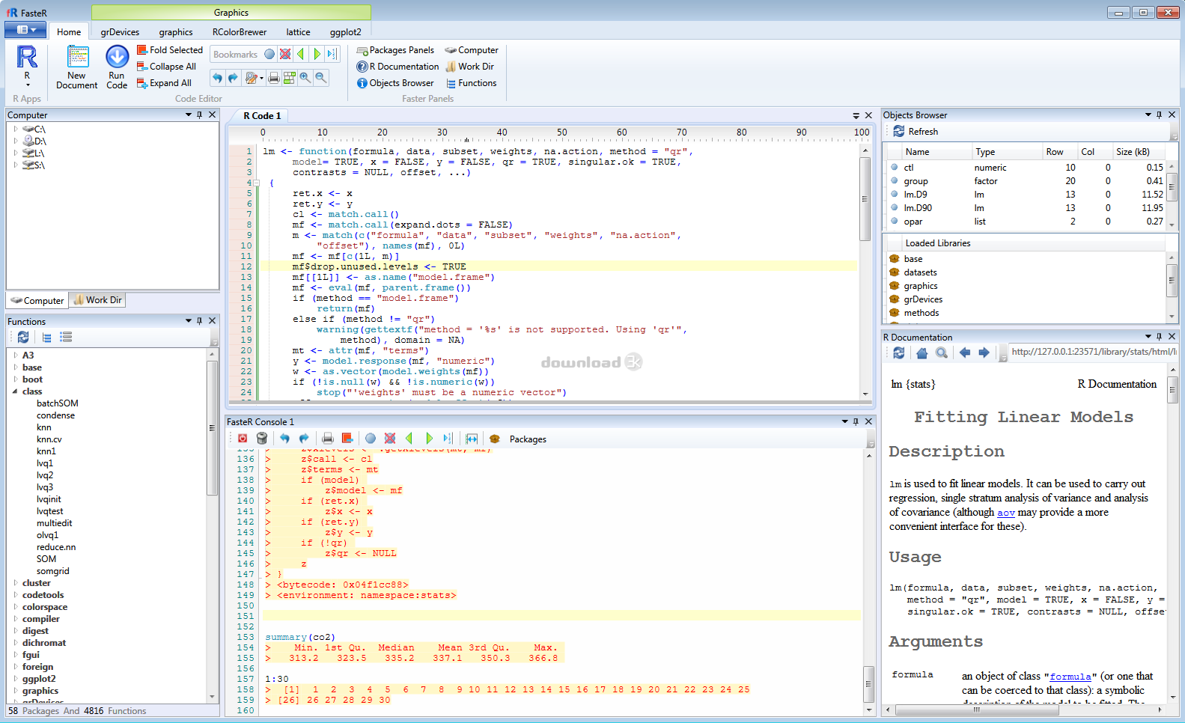Open the find and replace dropdown
1185x723 pixels.
253,78
